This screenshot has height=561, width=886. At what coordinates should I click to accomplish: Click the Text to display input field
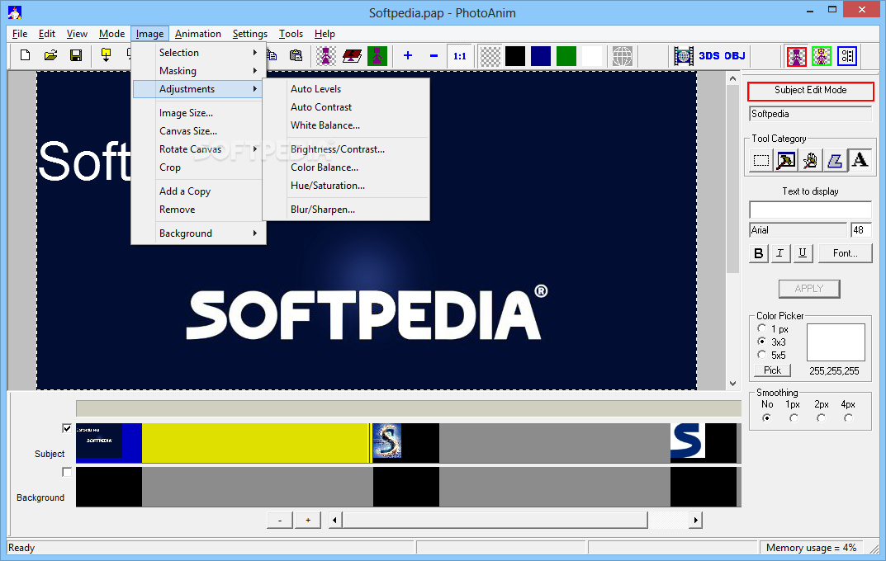tap(810, 210)
